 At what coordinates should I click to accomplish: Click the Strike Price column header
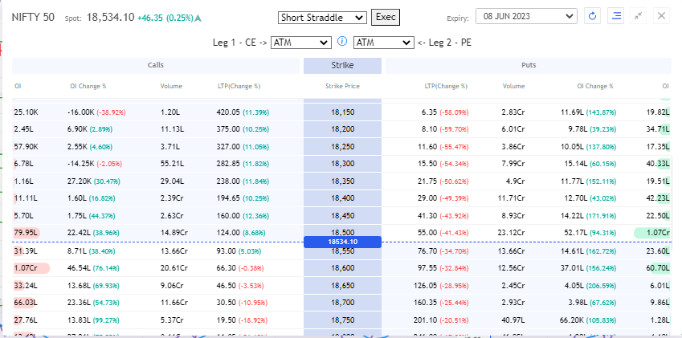pyautogui.click(x=342, y=86)
